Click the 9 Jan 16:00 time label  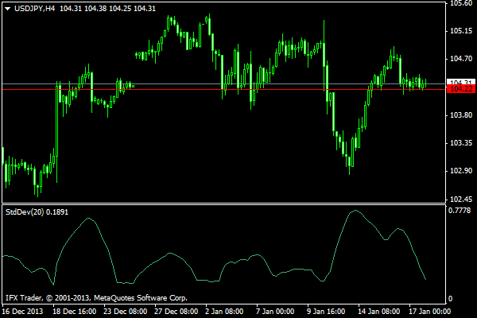click(x=326, y=312)
